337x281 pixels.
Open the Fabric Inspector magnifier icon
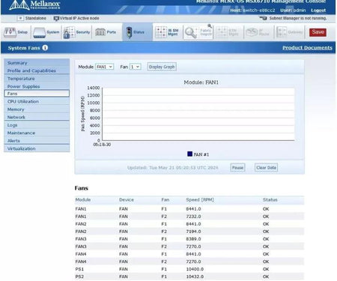click(191, 32)
